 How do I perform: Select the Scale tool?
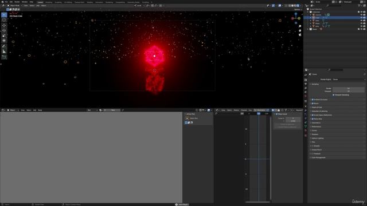(x=4, y=35)
